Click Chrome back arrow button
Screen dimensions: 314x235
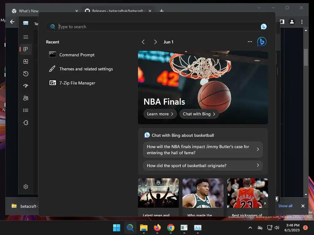click(x=12, y=22)
